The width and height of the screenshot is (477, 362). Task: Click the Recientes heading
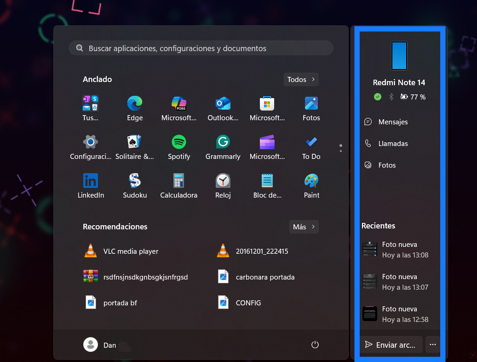coord(378,226)
